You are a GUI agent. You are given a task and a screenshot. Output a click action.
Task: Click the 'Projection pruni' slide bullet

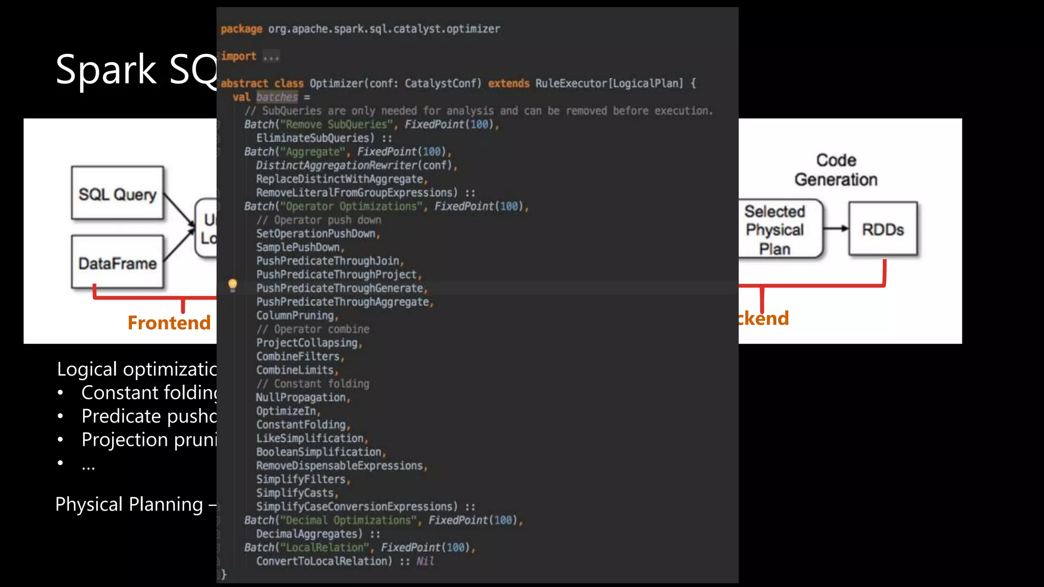pos(149,440)
